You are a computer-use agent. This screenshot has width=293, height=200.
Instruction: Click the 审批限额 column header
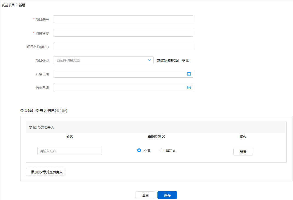click(154, 137)
